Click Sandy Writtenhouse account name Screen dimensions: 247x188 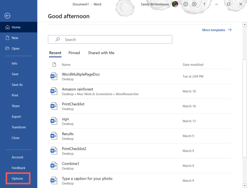[x=155, y=4]
